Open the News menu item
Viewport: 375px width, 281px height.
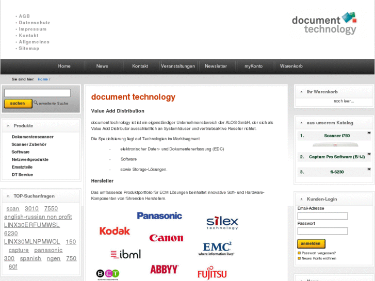[102, 66]
